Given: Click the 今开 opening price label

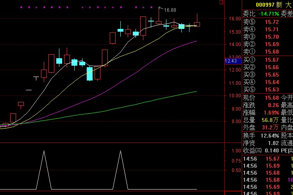Looking at the screenshot, I should coord(287,98).
